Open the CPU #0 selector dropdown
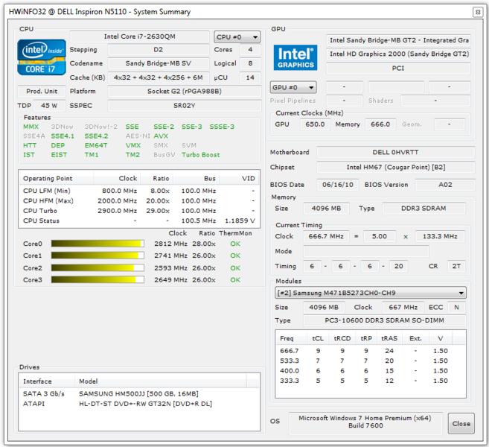489x447 pixels. [237, 37]
